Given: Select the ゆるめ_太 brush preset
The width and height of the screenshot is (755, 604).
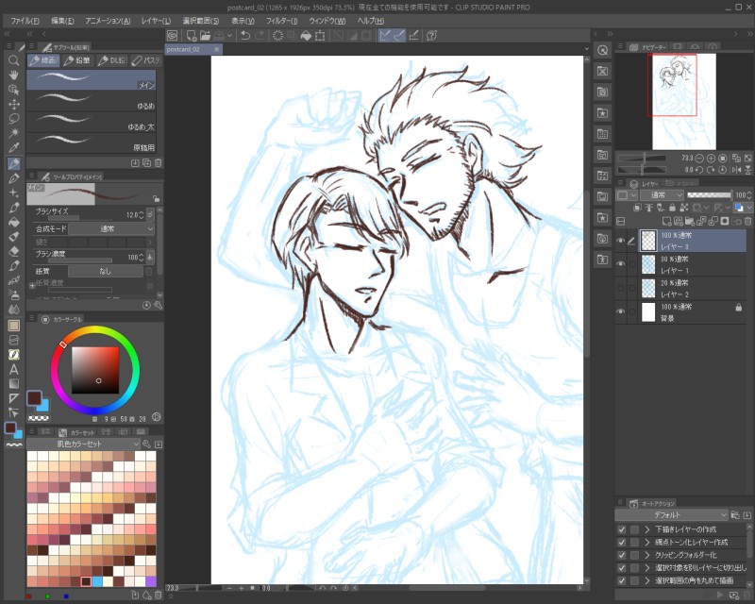Looking at the screenshot, I should [91, 122].
